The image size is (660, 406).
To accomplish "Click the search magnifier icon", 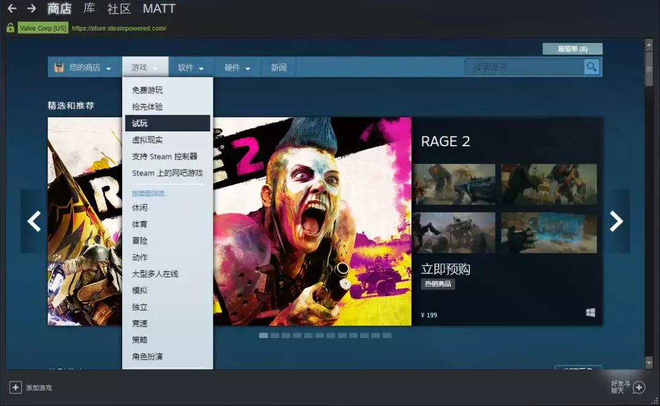I will (x=592, y=67).
